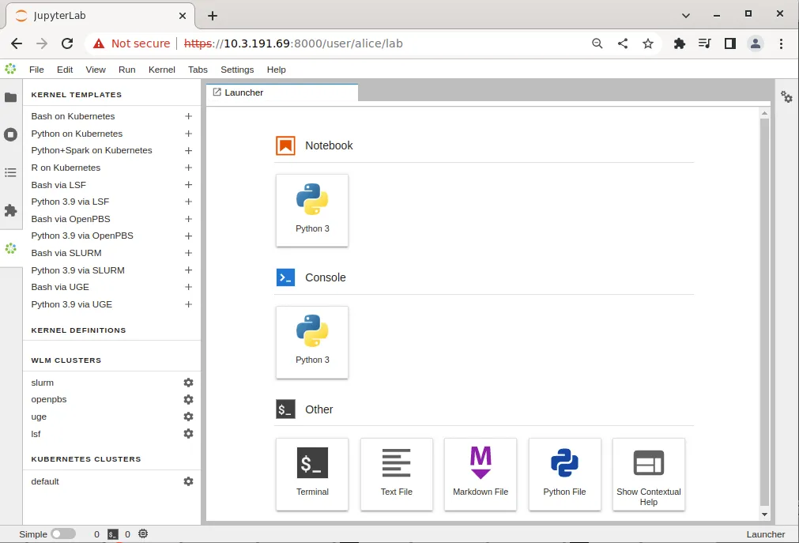799x543 pixels.
Task: Open settings gear for uge cluster
Action: [189, 417]
